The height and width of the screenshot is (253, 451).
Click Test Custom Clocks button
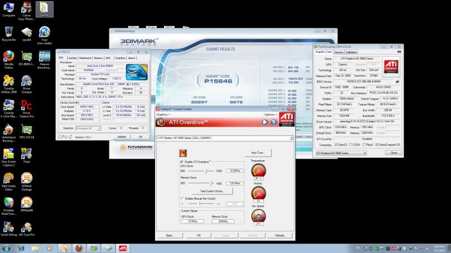[212, 191]
